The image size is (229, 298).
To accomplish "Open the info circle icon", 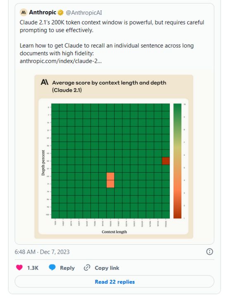I will tap(210, 252).
